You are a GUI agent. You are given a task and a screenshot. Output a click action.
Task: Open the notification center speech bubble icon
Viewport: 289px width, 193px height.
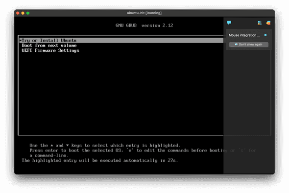pyautogui.click(x=229, y=22)
